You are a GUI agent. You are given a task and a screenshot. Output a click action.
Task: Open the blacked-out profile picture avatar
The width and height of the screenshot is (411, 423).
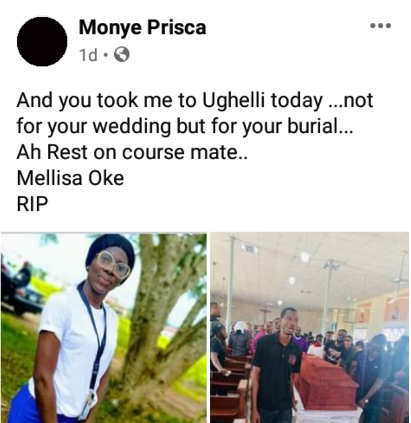click(42, 41)
